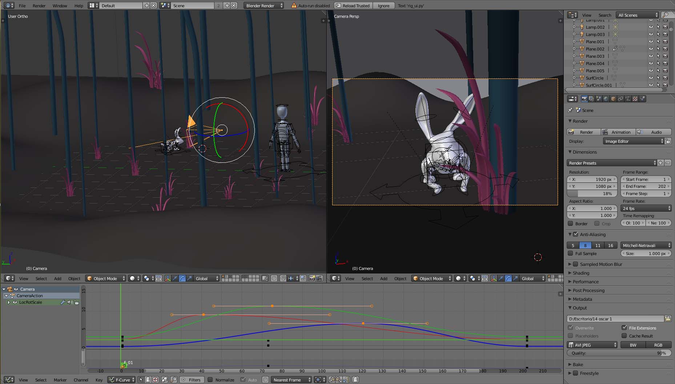Select the rotate manipulator in left viewport
Image resolution: width=675 pixels, height=384 pixels.
(182, 279)
